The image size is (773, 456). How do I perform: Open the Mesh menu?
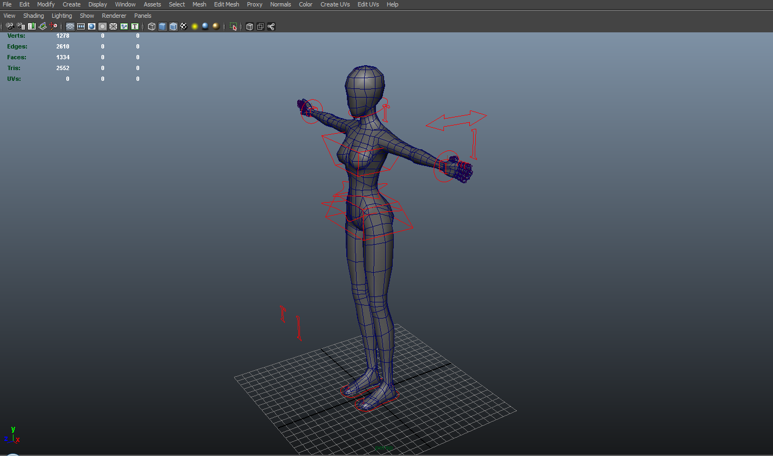click(199, 4)
